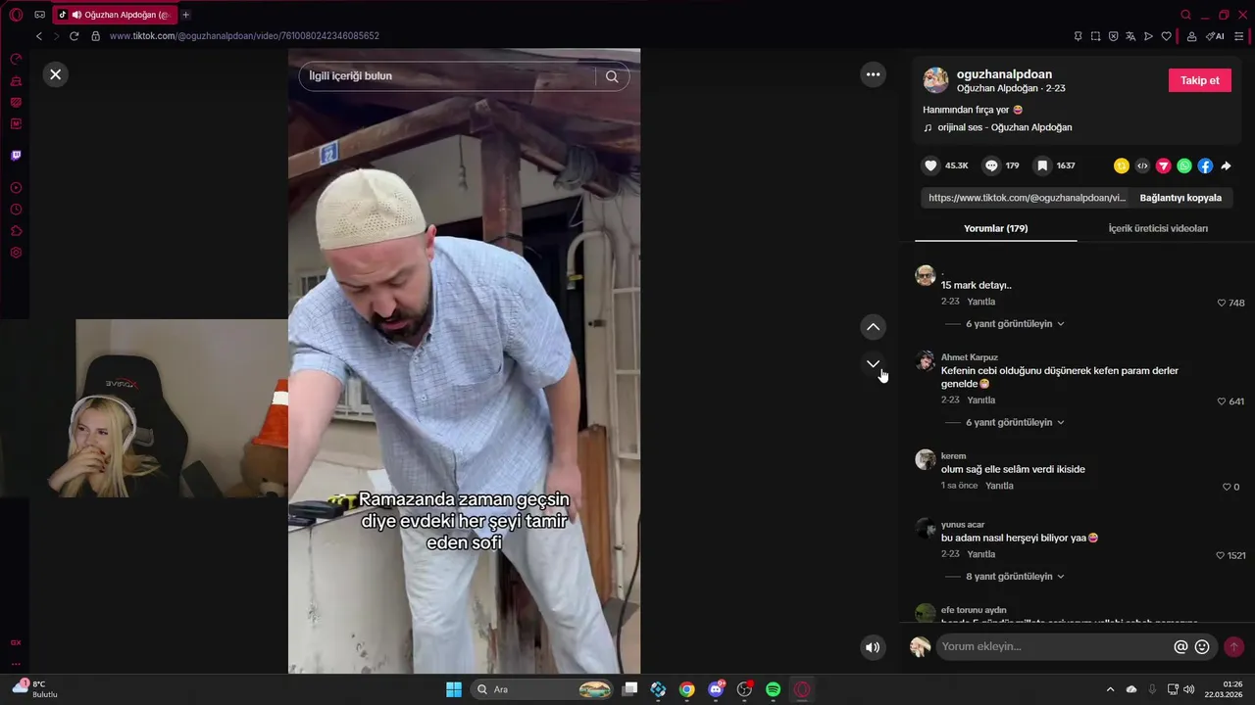The height and width of the screenshot is (705, 1255).
Task: Post comment with red arrow button
Action: [x=1233, y=647]
